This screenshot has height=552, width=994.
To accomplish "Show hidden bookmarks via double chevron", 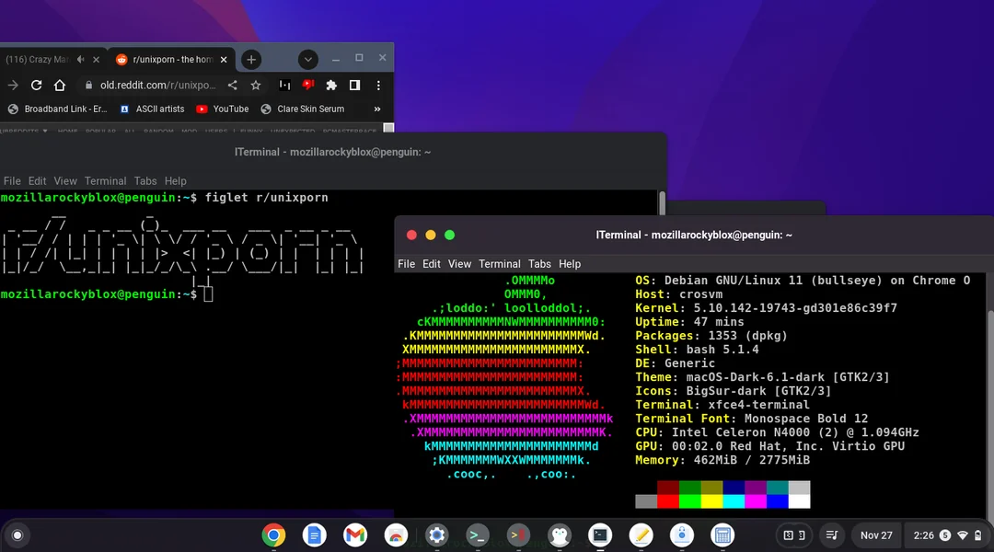I will point(377,109).
